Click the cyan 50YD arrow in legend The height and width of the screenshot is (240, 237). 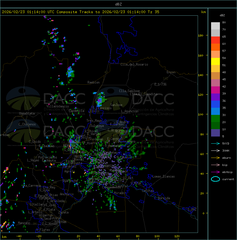[x=215, y=144]
